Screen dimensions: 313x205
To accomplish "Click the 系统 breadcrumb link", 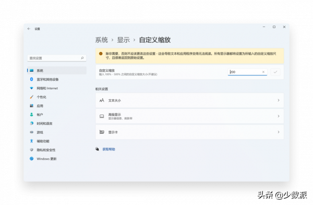I will (x=101, y=40).
